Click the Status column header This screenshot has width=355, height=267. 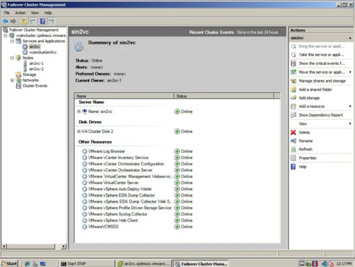pos(224,96)
